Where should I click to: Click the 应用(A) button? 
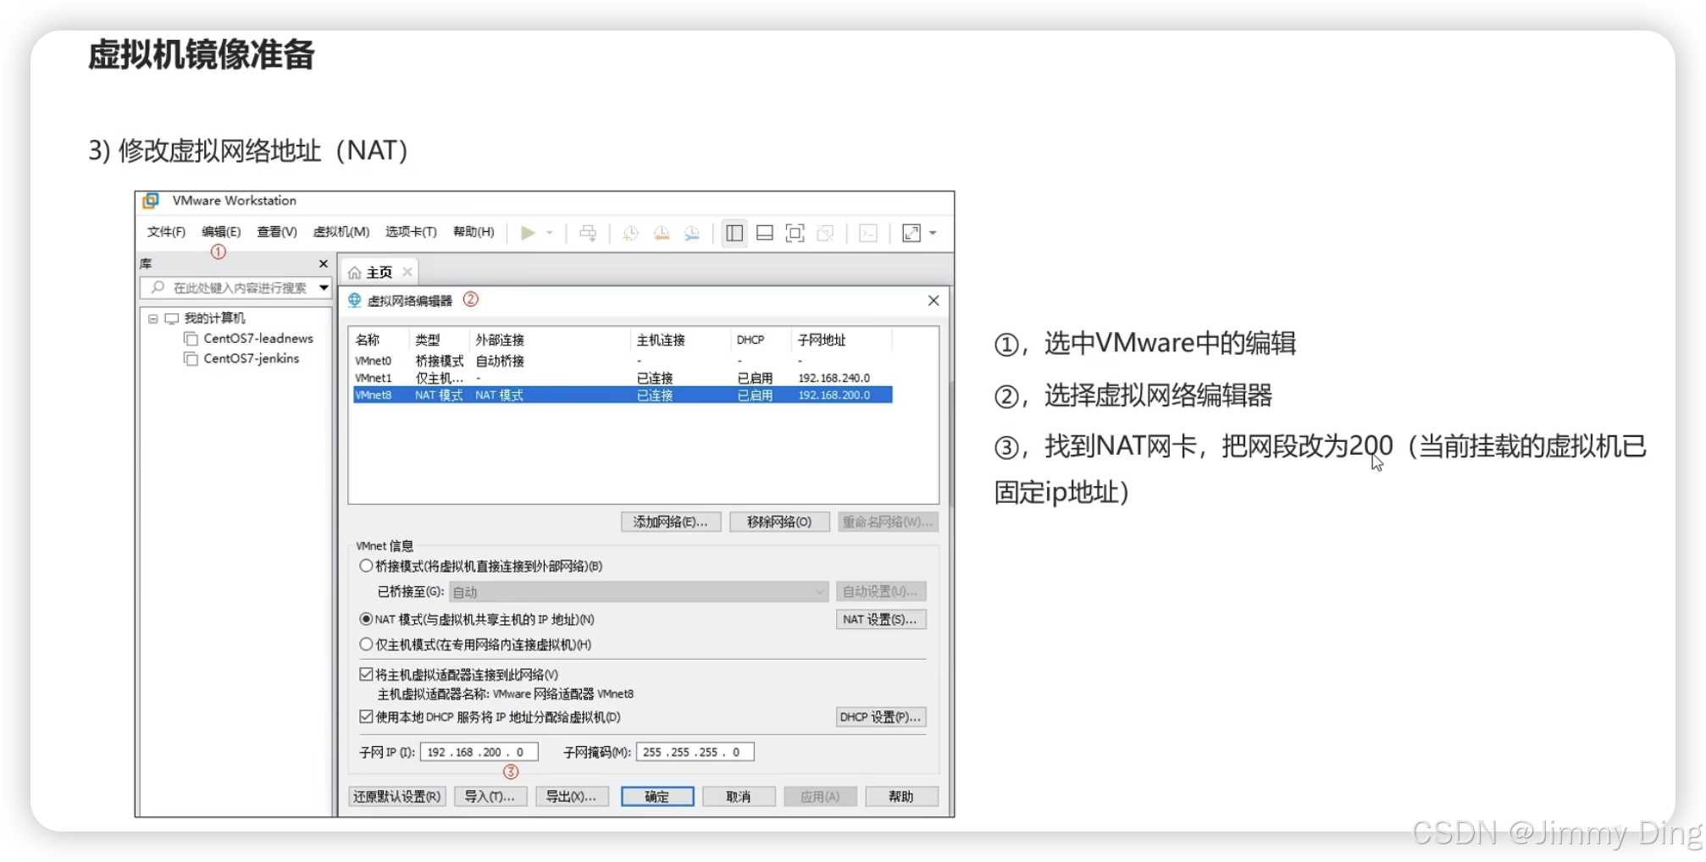coord(820,798)
